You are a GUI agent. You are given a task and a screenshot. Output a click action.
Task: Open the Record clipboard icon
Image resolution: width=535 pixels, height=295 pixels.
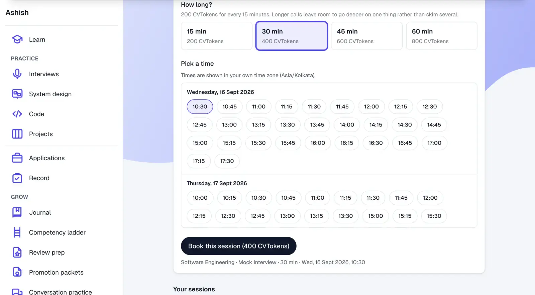coord(17,178)
